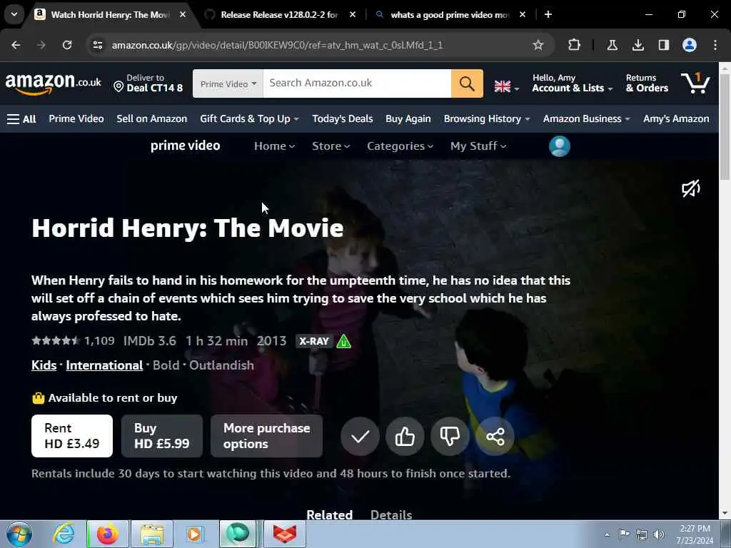The width and height of the screenshot is (731, 548).
Task: Buy the movie in HD for £5.99
Action: click(162, 436)
